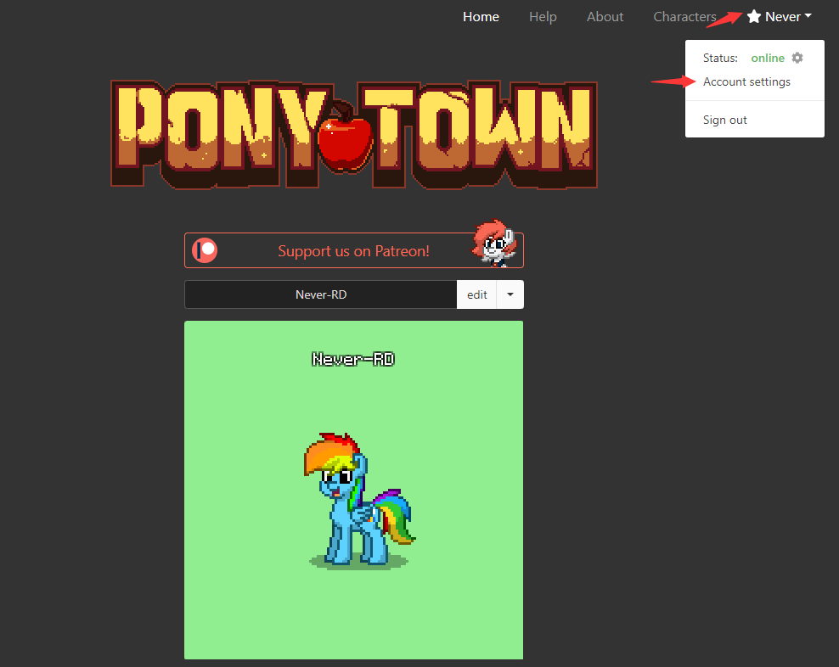Click the edit character button

(x=476, y=294)
